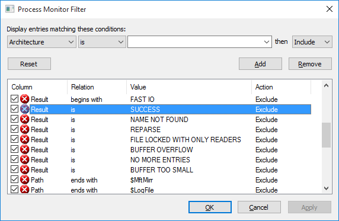Viewport: 339px width, 221px height.
Task: Expand the 'is' relation dropdown
Action: tap(102, 42)
